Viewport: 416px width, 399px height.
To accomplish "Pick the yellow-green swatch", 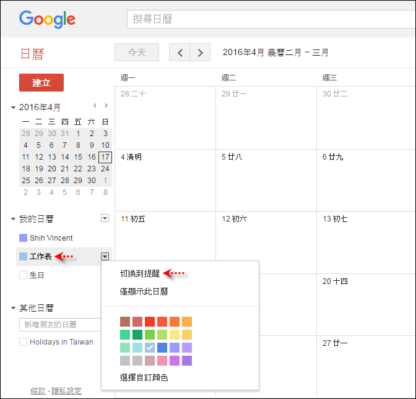I will pos(162,335).
